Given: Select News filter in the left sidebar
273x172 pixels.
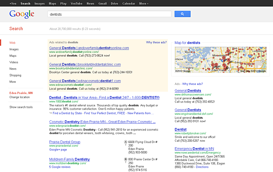Looking at the screenshot, I should (x=13, y=69).
